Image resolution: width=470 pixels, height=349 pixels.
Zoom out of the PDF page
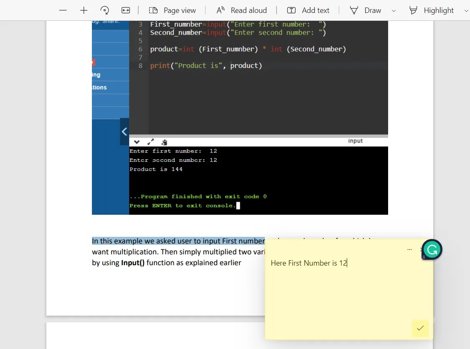coord(63,10)
